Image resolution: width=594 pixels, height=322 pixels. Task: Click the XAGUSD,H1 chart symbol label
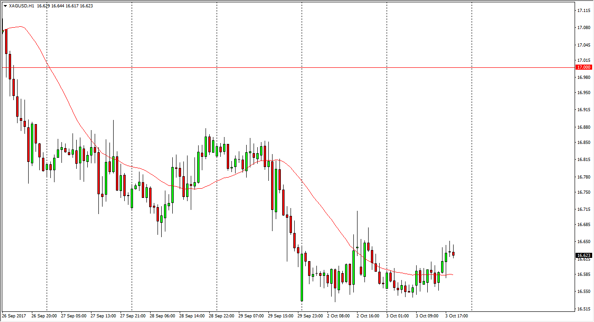pyautogui.click(x=21, y=6)
